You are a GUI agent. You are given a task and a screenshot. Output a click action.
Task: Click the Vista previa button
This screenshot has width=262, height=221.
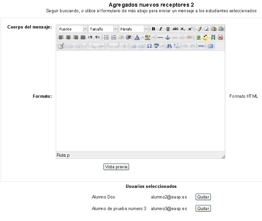point(116,167)
